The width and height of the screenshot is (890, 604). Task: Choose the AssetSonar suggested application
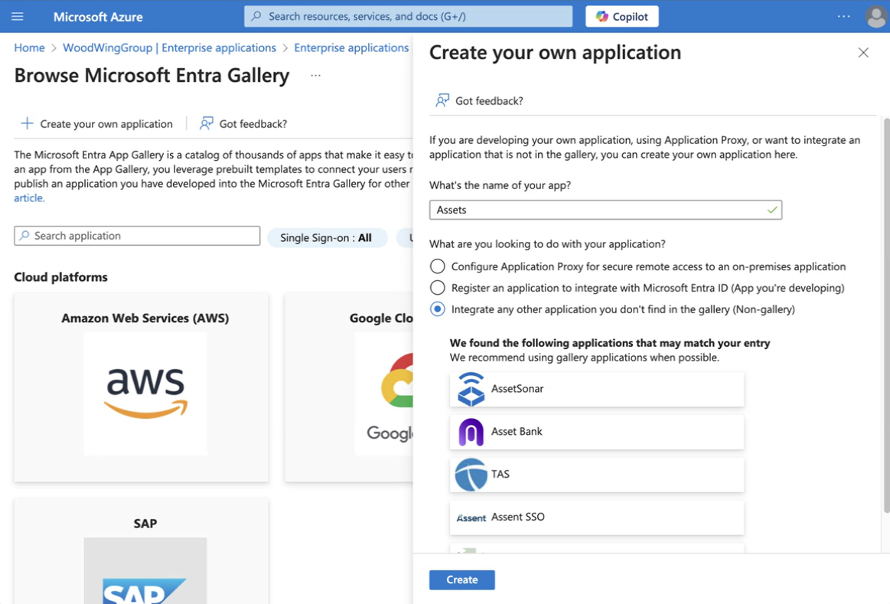597,389
